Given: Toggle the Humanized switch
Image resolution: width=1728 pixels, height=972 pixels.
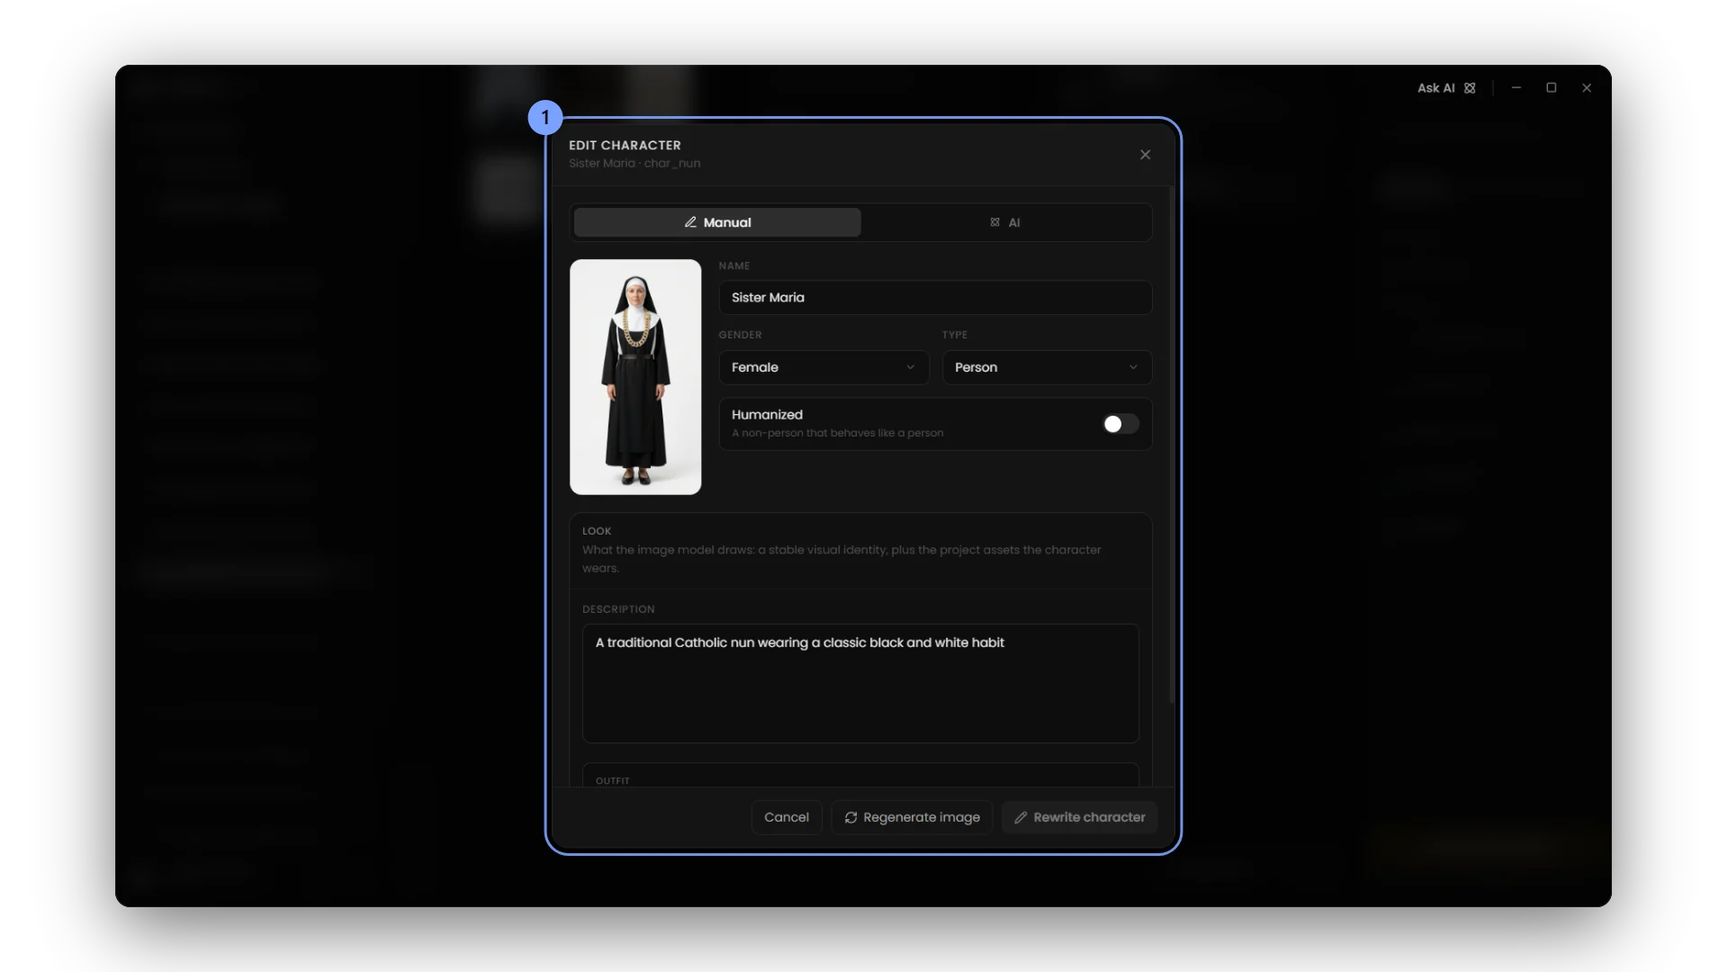Looking at the screenshot, I should pyautogui.click(x=1120, y=424).
